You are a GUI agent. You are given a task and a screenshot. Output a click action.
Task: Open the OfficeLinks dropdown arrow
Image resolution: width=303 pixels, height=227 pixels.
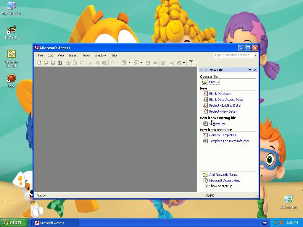pyautogui.click(x=129, y=63)
